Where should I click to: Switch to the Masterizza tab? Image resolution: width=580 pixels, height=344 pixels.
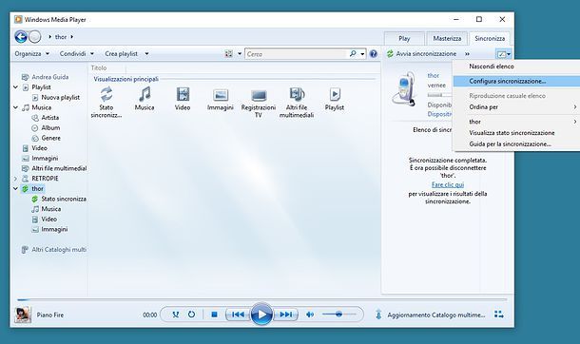[x=447, y=38]
